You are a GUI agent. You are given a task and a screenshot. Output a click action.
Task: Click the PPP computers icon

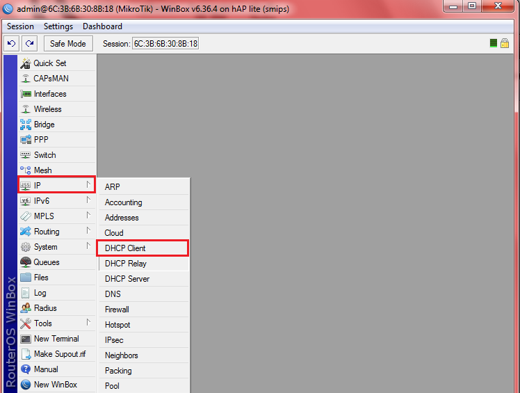(26, 140)
